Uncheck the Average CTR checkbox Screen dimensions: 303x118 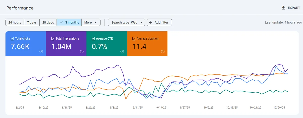point(93,39)
